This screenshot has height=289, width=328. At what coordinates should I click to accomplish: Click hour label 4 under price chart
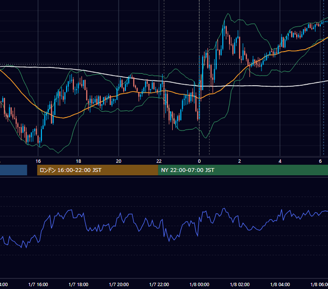click(x=280, y=161)
